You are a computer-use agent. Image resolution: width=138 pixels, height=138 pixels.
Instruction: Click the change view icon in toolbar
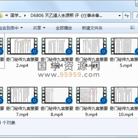(132, 27)
